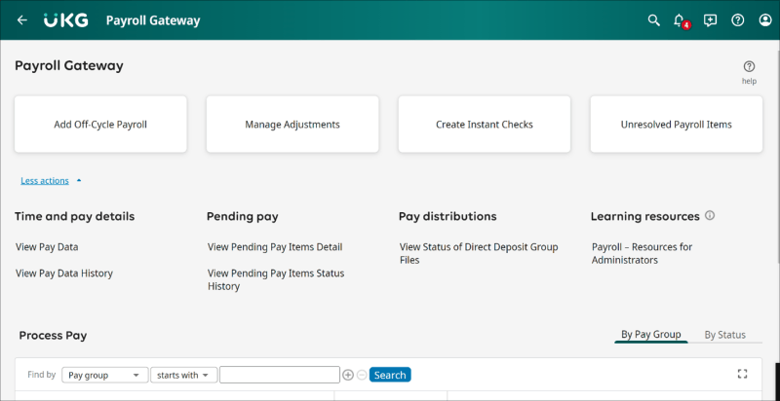Open the notifications bell with badge 4
Viewport: 780px width, 401px height.
coord(681,20)
